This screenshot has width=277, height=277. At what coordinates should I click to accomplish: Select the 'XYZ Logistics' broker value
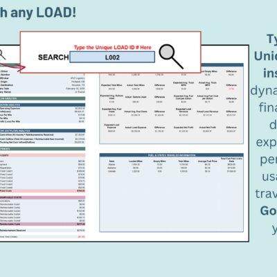point(78,78)
